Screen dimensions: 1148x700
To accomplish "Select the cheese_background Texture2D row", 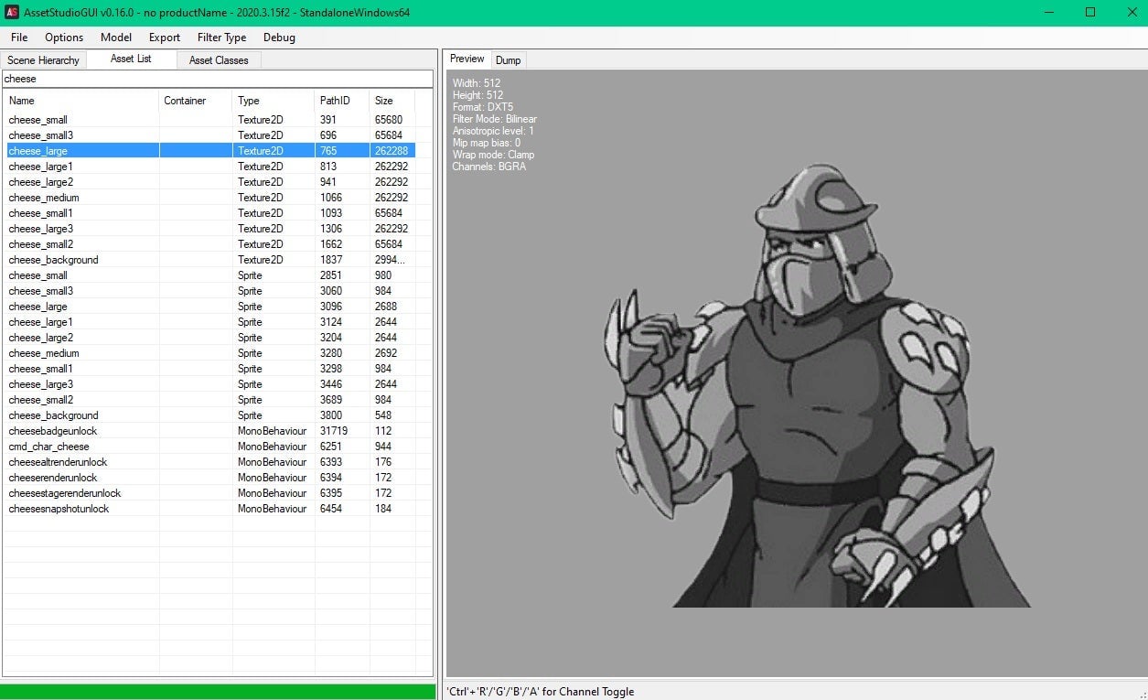I will (x=53, y=260).
